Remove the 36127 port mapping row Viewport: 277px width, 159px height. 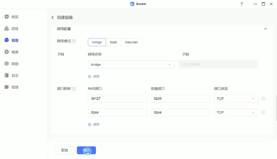[x=263, y=99]
